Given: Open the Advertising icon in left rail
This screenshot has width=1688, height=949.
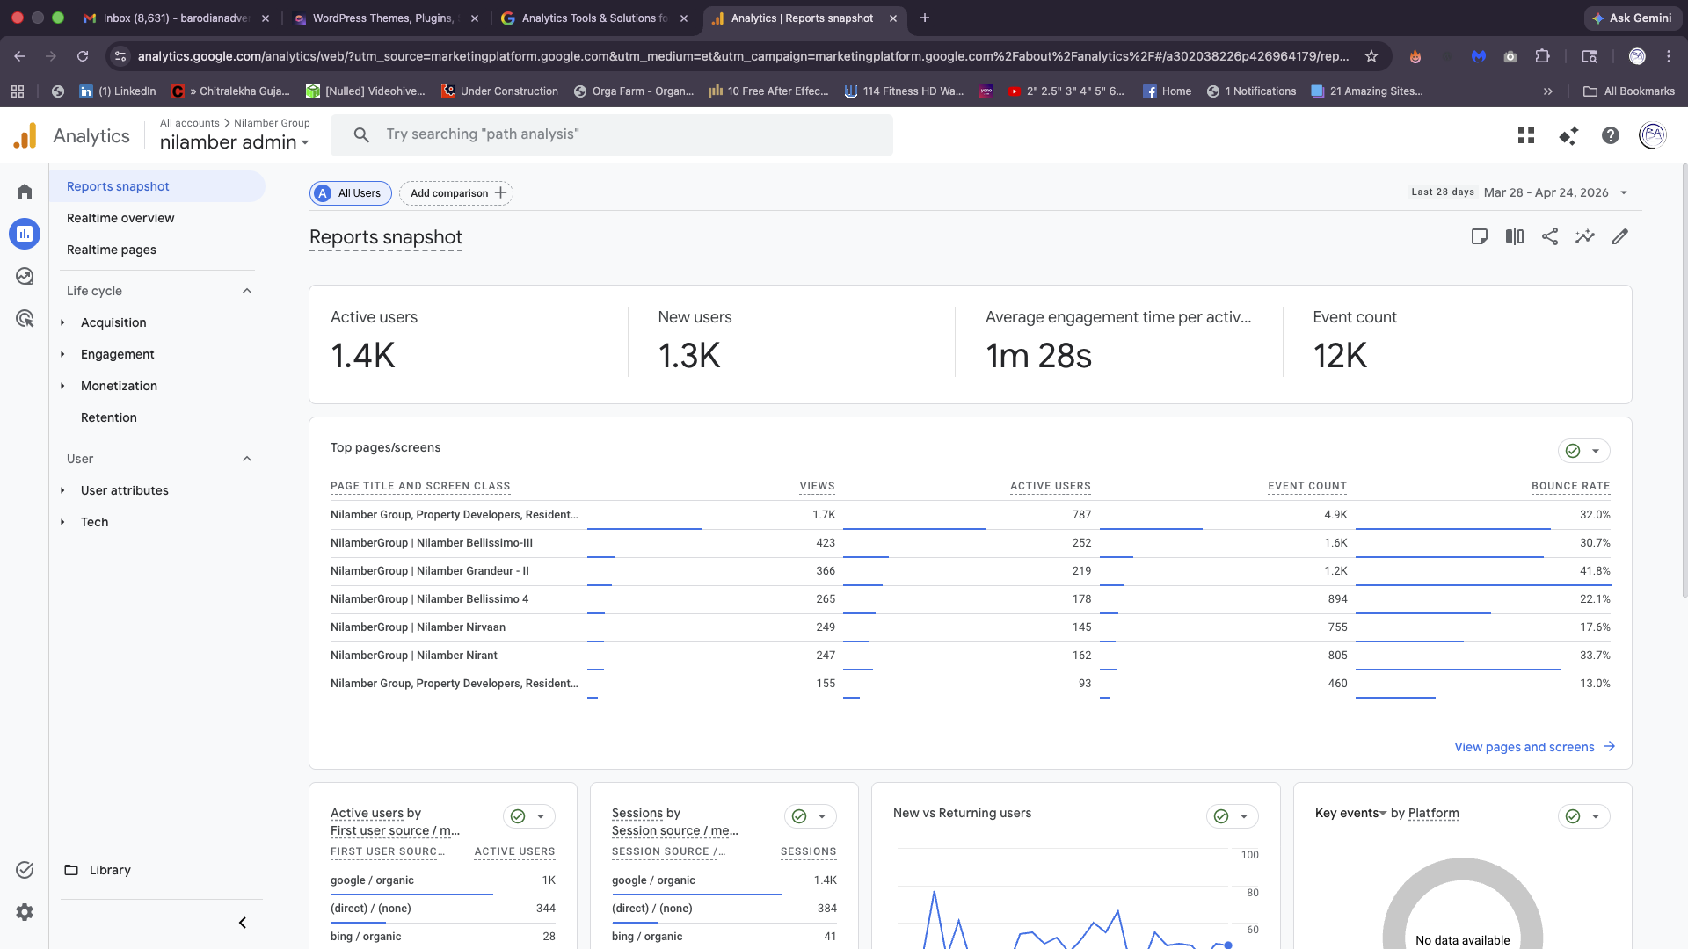Looking at the screenshot, I should pos(25,318).
